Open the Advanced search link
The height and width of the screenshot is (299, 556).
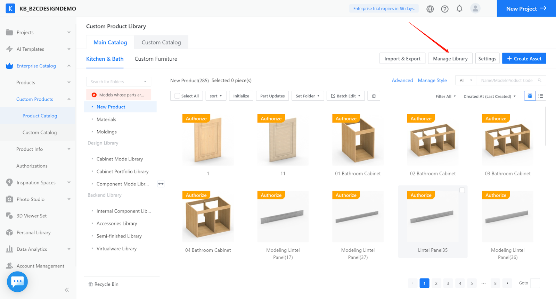point(402,80)
